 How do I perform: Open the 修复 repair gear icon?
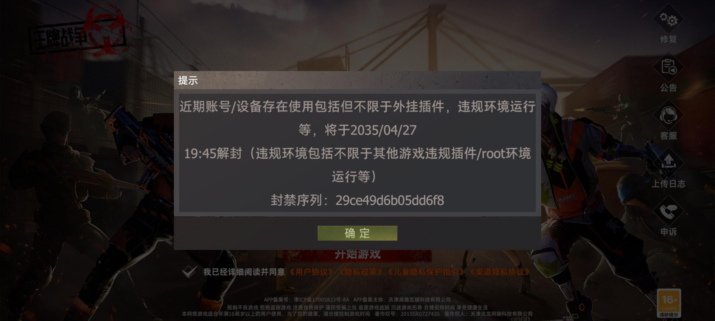coord(669,19)
